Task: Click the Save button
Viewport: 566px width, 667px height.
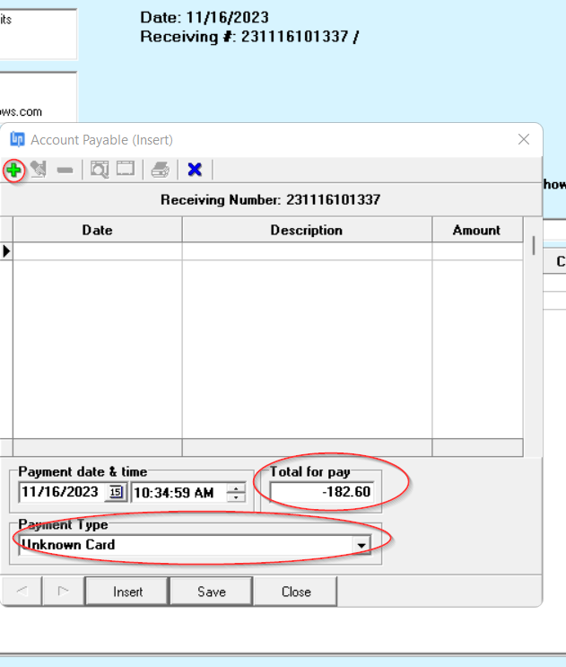Action: coord(212,592)
